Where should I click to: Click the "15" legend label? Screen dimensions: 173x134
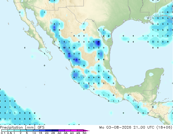pyautogui.click(x=40, y=133)
